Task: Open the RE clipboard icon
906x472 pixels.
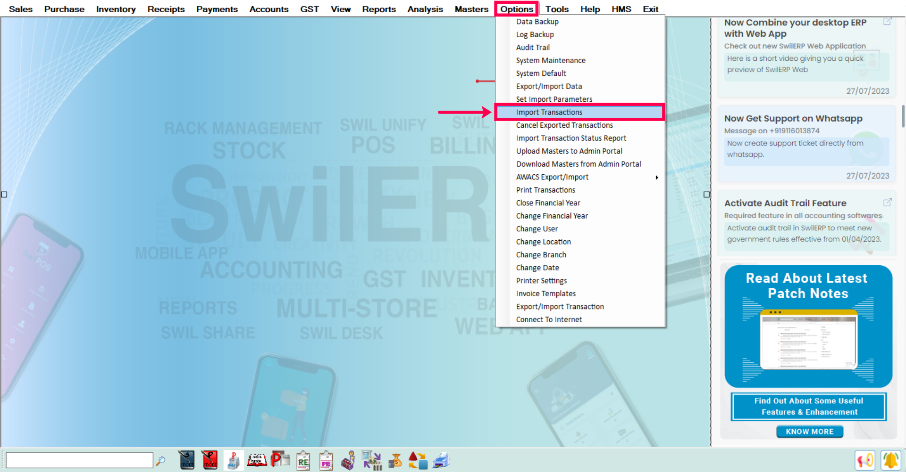Action: tap(303, 461)
